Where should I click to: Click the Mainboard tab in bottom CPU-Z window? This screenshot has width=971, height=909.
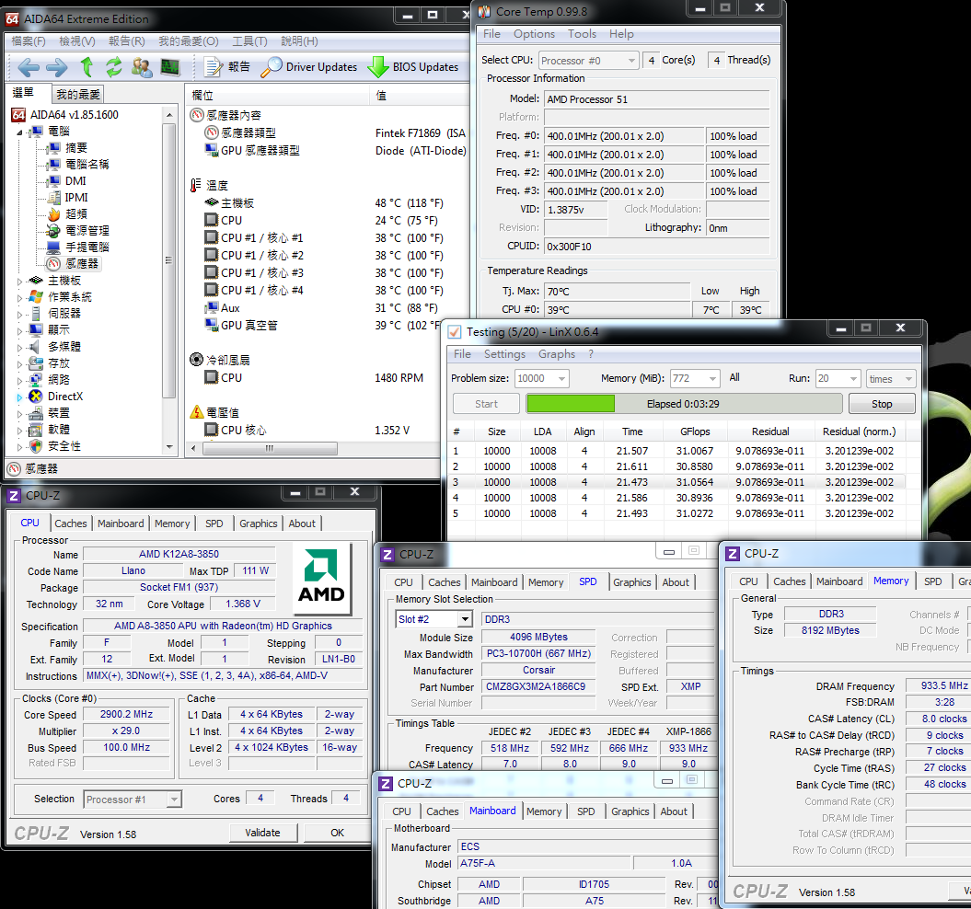pyautogui.click(x=492, y=811)
